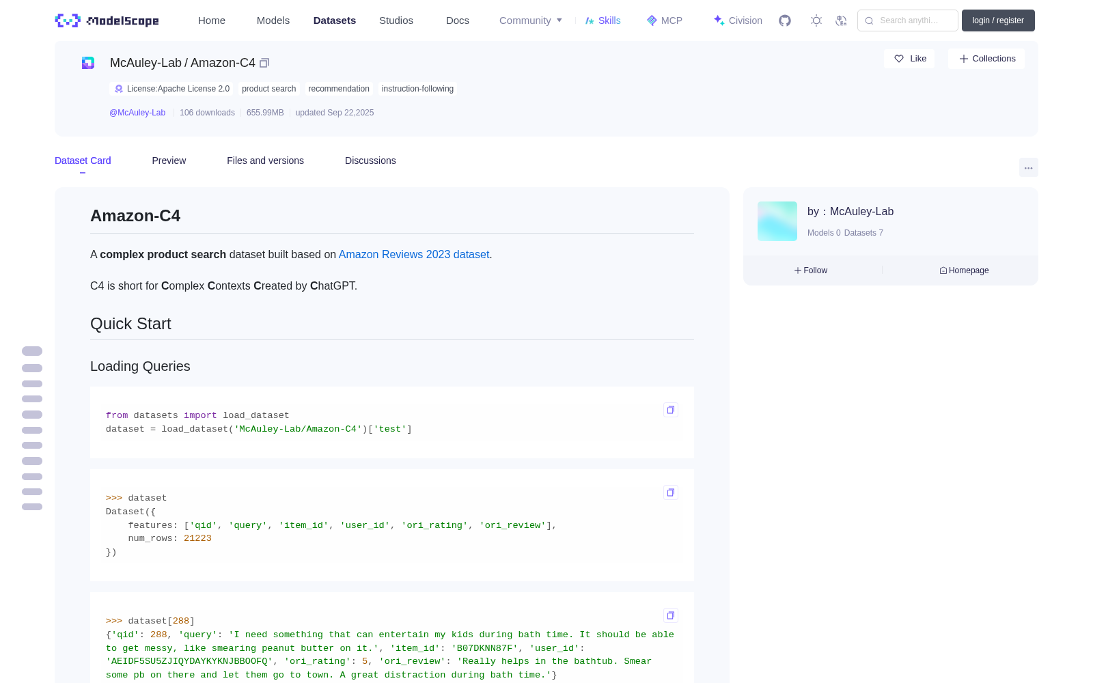
Task: Copy the Dataset features output code block
Action: (671, 492)
